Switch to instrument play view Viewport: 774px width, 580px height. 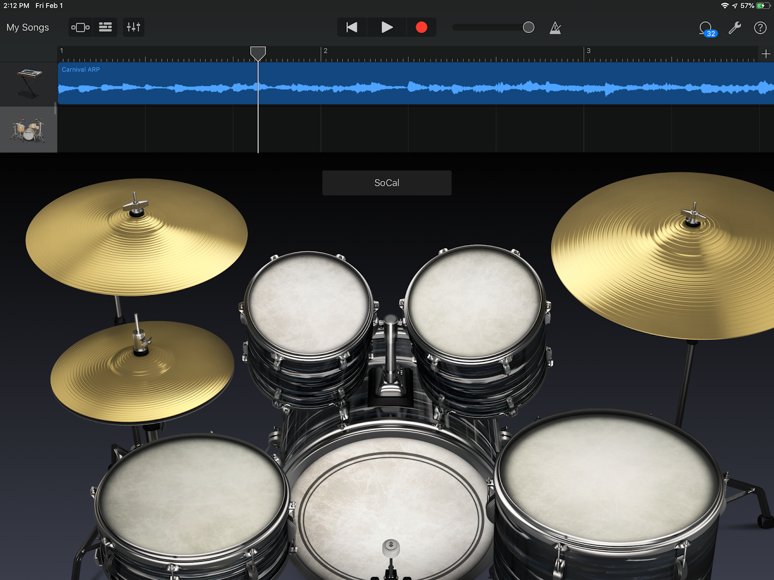pyautogui.click(x=80, y=27)
